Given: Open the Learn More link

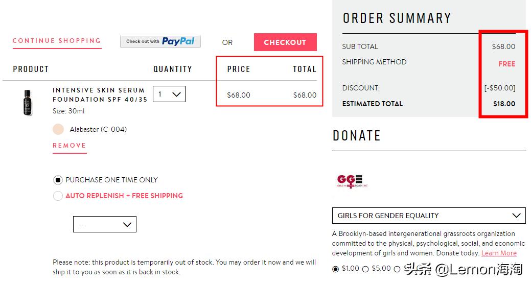Looking at the screenshot, I should click(x=499, y=253).
